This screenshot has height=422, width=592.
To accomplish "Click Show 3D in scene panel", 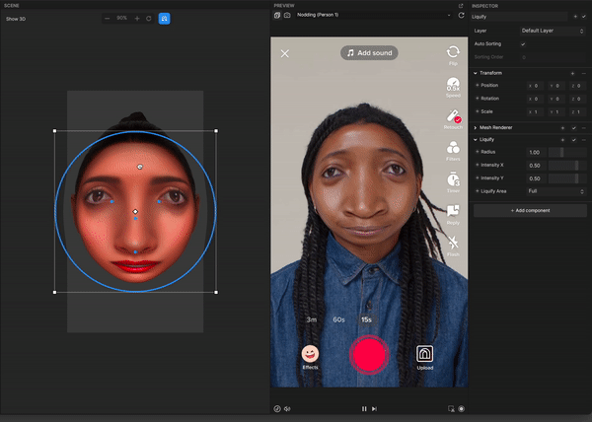I will 16,19.
